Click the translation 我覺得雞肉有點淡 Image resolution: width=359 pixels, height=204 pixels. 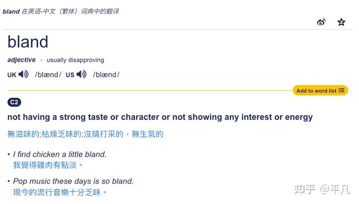click(48, 165)
